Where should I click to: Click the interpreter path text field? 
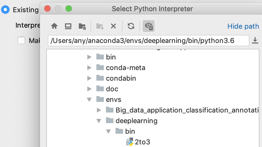148,41
